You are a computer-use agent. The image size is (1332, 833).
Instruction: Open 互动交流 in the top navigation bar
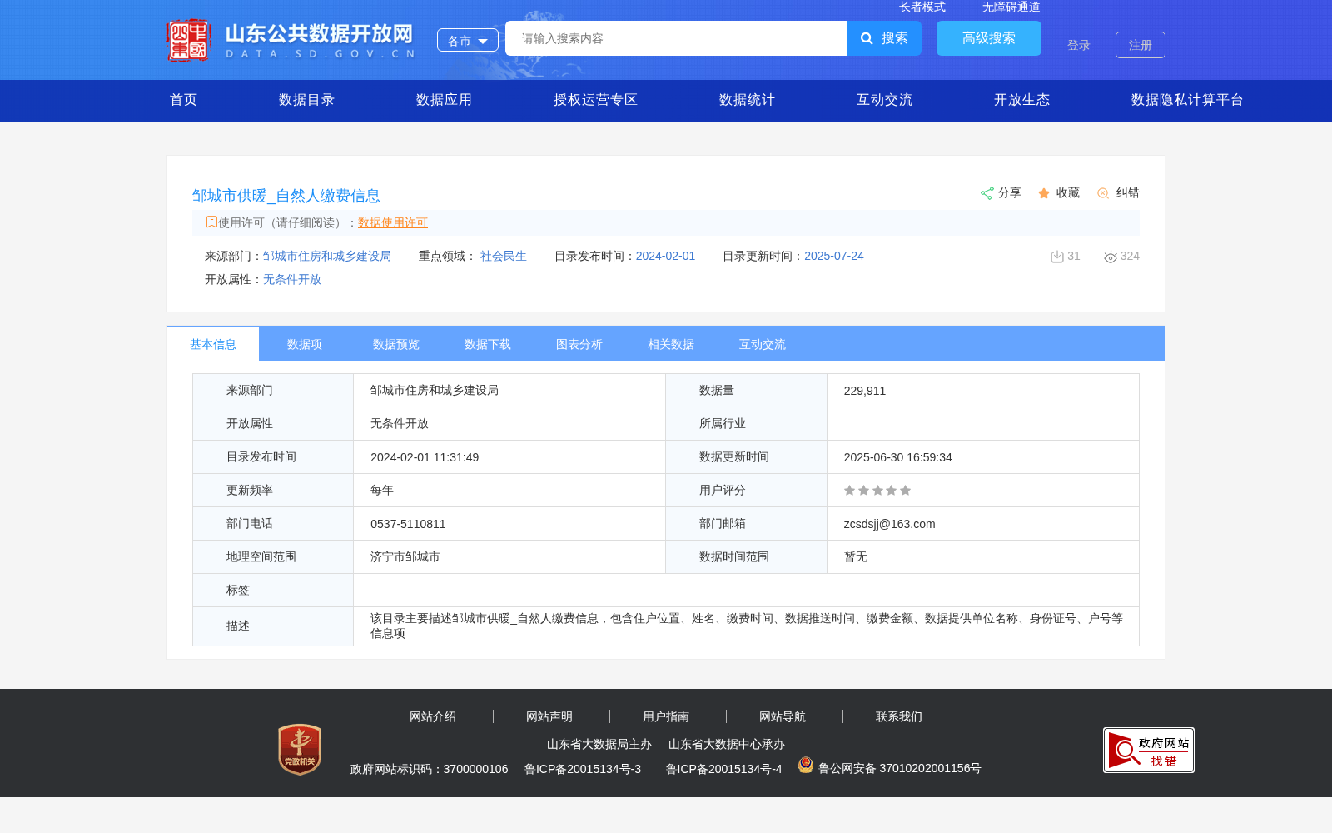[x=885, y=100]
